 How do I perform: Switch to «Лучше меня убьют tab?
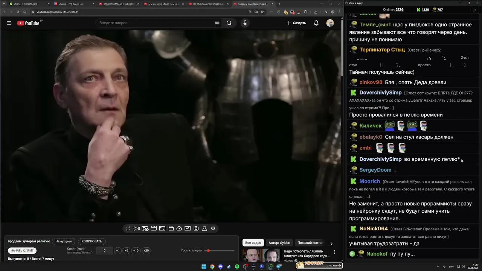coord(163,4)
